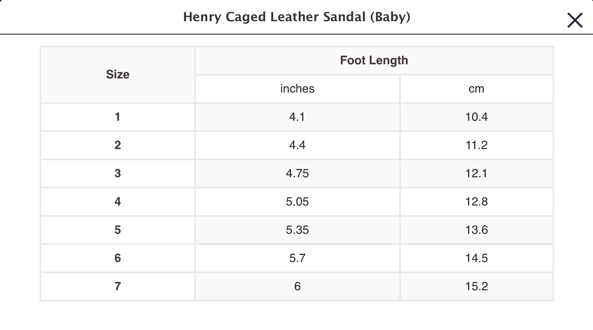The width and height of the screenshot is (593, 330).
Task: Click size 7 row label
Action: click(118, 286)
